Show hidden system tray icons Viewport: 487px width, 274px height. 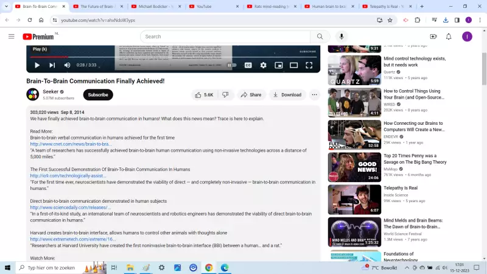click(407, 268)
